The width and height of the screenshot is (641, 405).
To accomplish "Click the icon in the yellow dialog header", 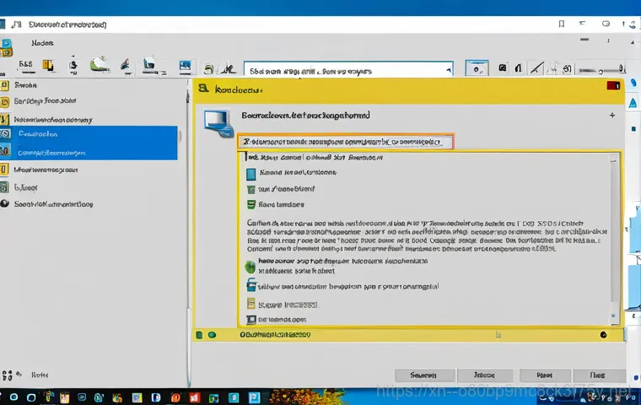I will pyautogui.click(x=203, y=89).
